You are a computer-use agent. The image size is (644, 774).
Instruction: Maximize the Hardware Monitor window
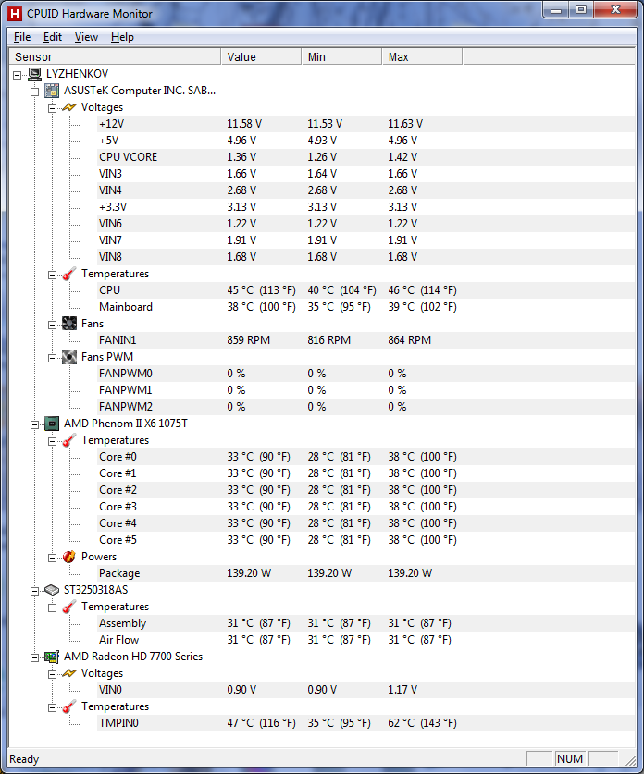pyautogui.click(x=581, y=10)
